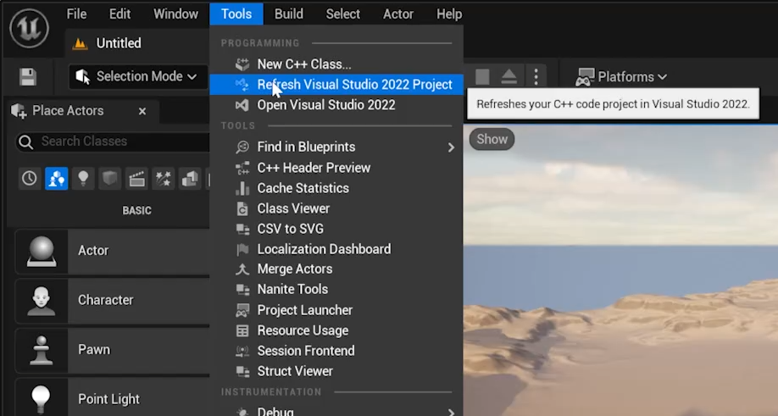Click the stop play session square button
Screen dimensions: 778x416
[x=482, y=77]
